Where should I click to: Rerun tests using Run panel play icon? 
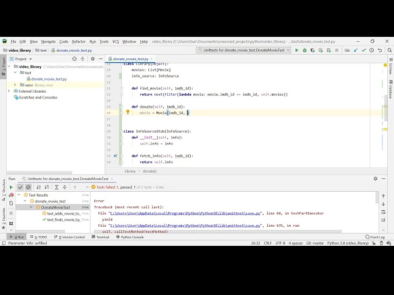(x=11, y=187)
